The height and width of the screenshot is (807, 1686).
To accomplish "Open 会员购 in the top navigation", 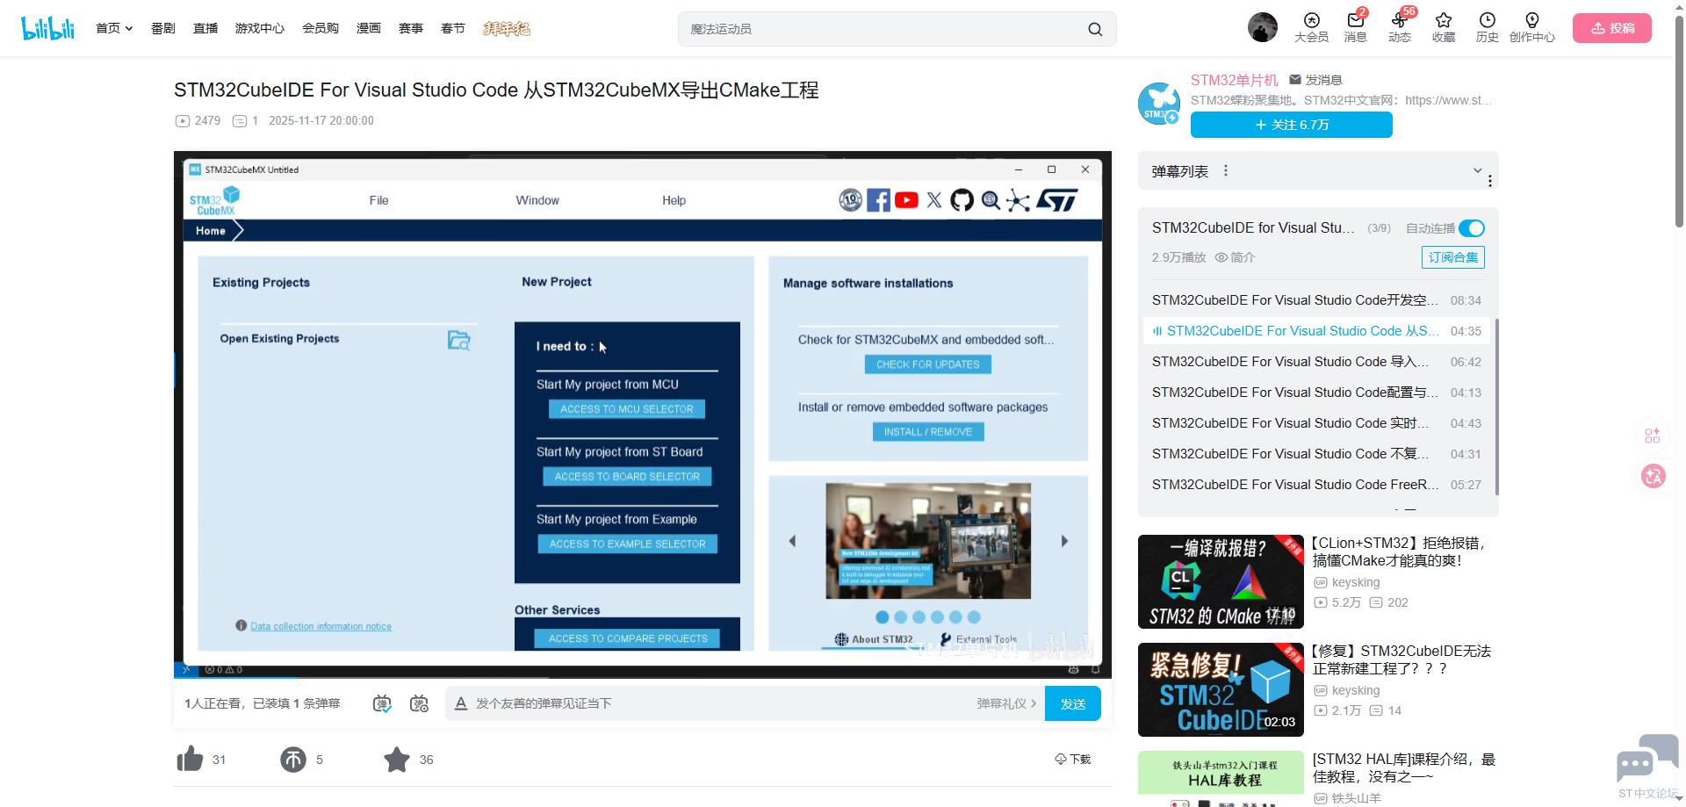I will (x=321, y=28).
